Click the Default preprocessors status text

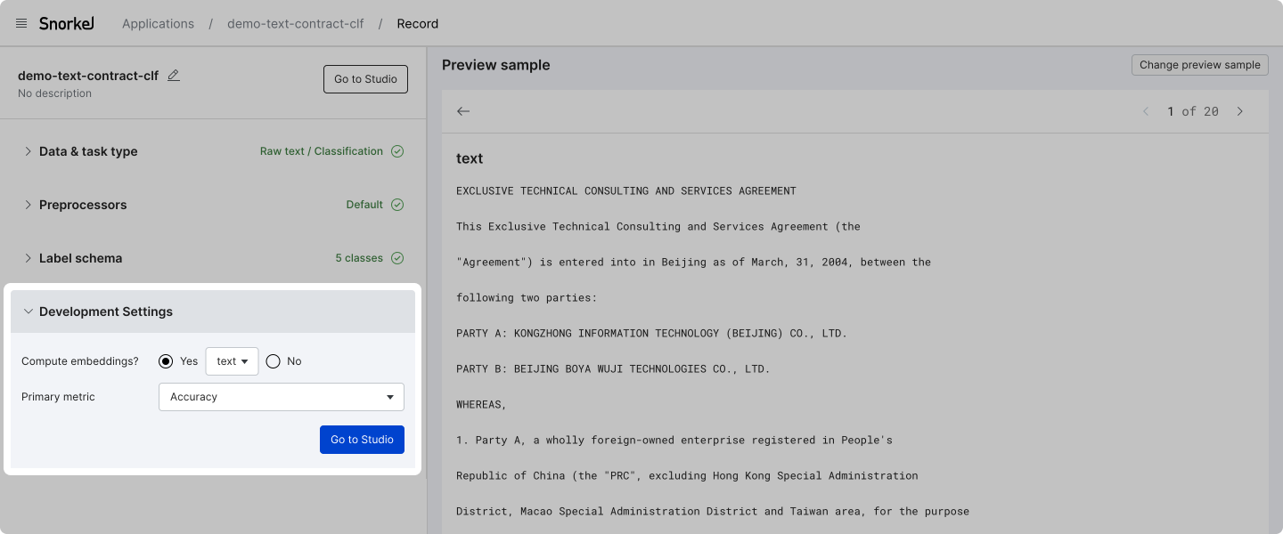[364, 205]
